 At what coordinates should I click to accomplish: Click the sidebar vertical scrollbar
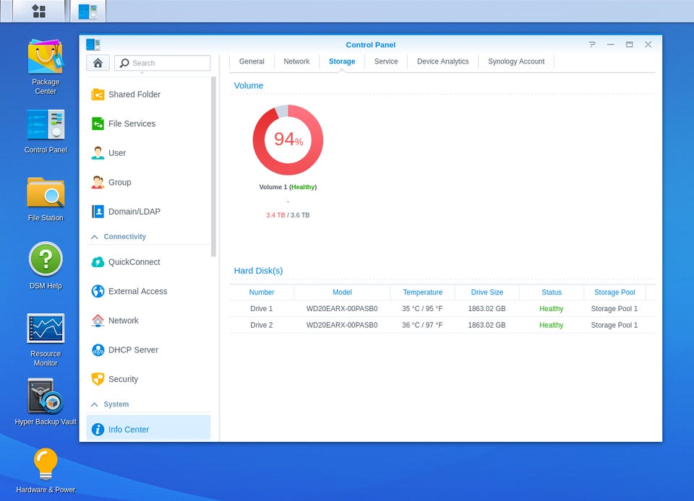click(214, 167)
